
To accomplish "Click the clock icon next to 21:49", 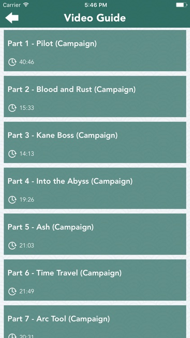I will (12, 291).
